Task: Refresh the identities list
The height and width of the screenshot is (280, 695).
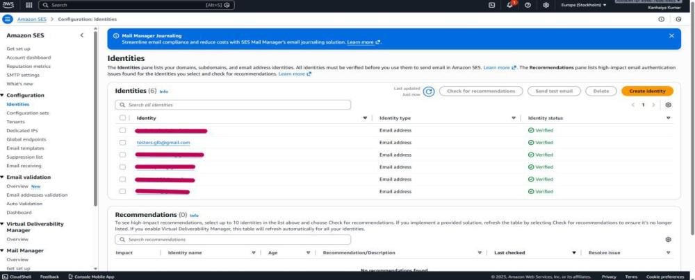Action: 429,91
